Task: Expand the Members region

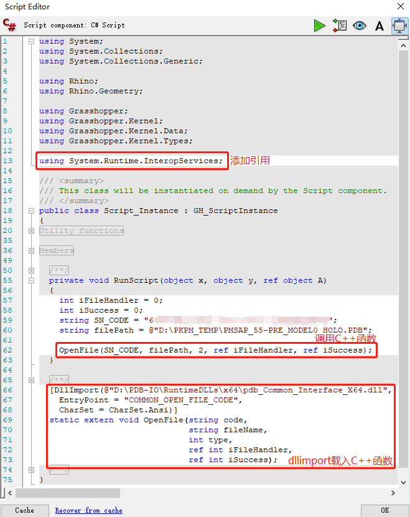Action: (31, 250)
